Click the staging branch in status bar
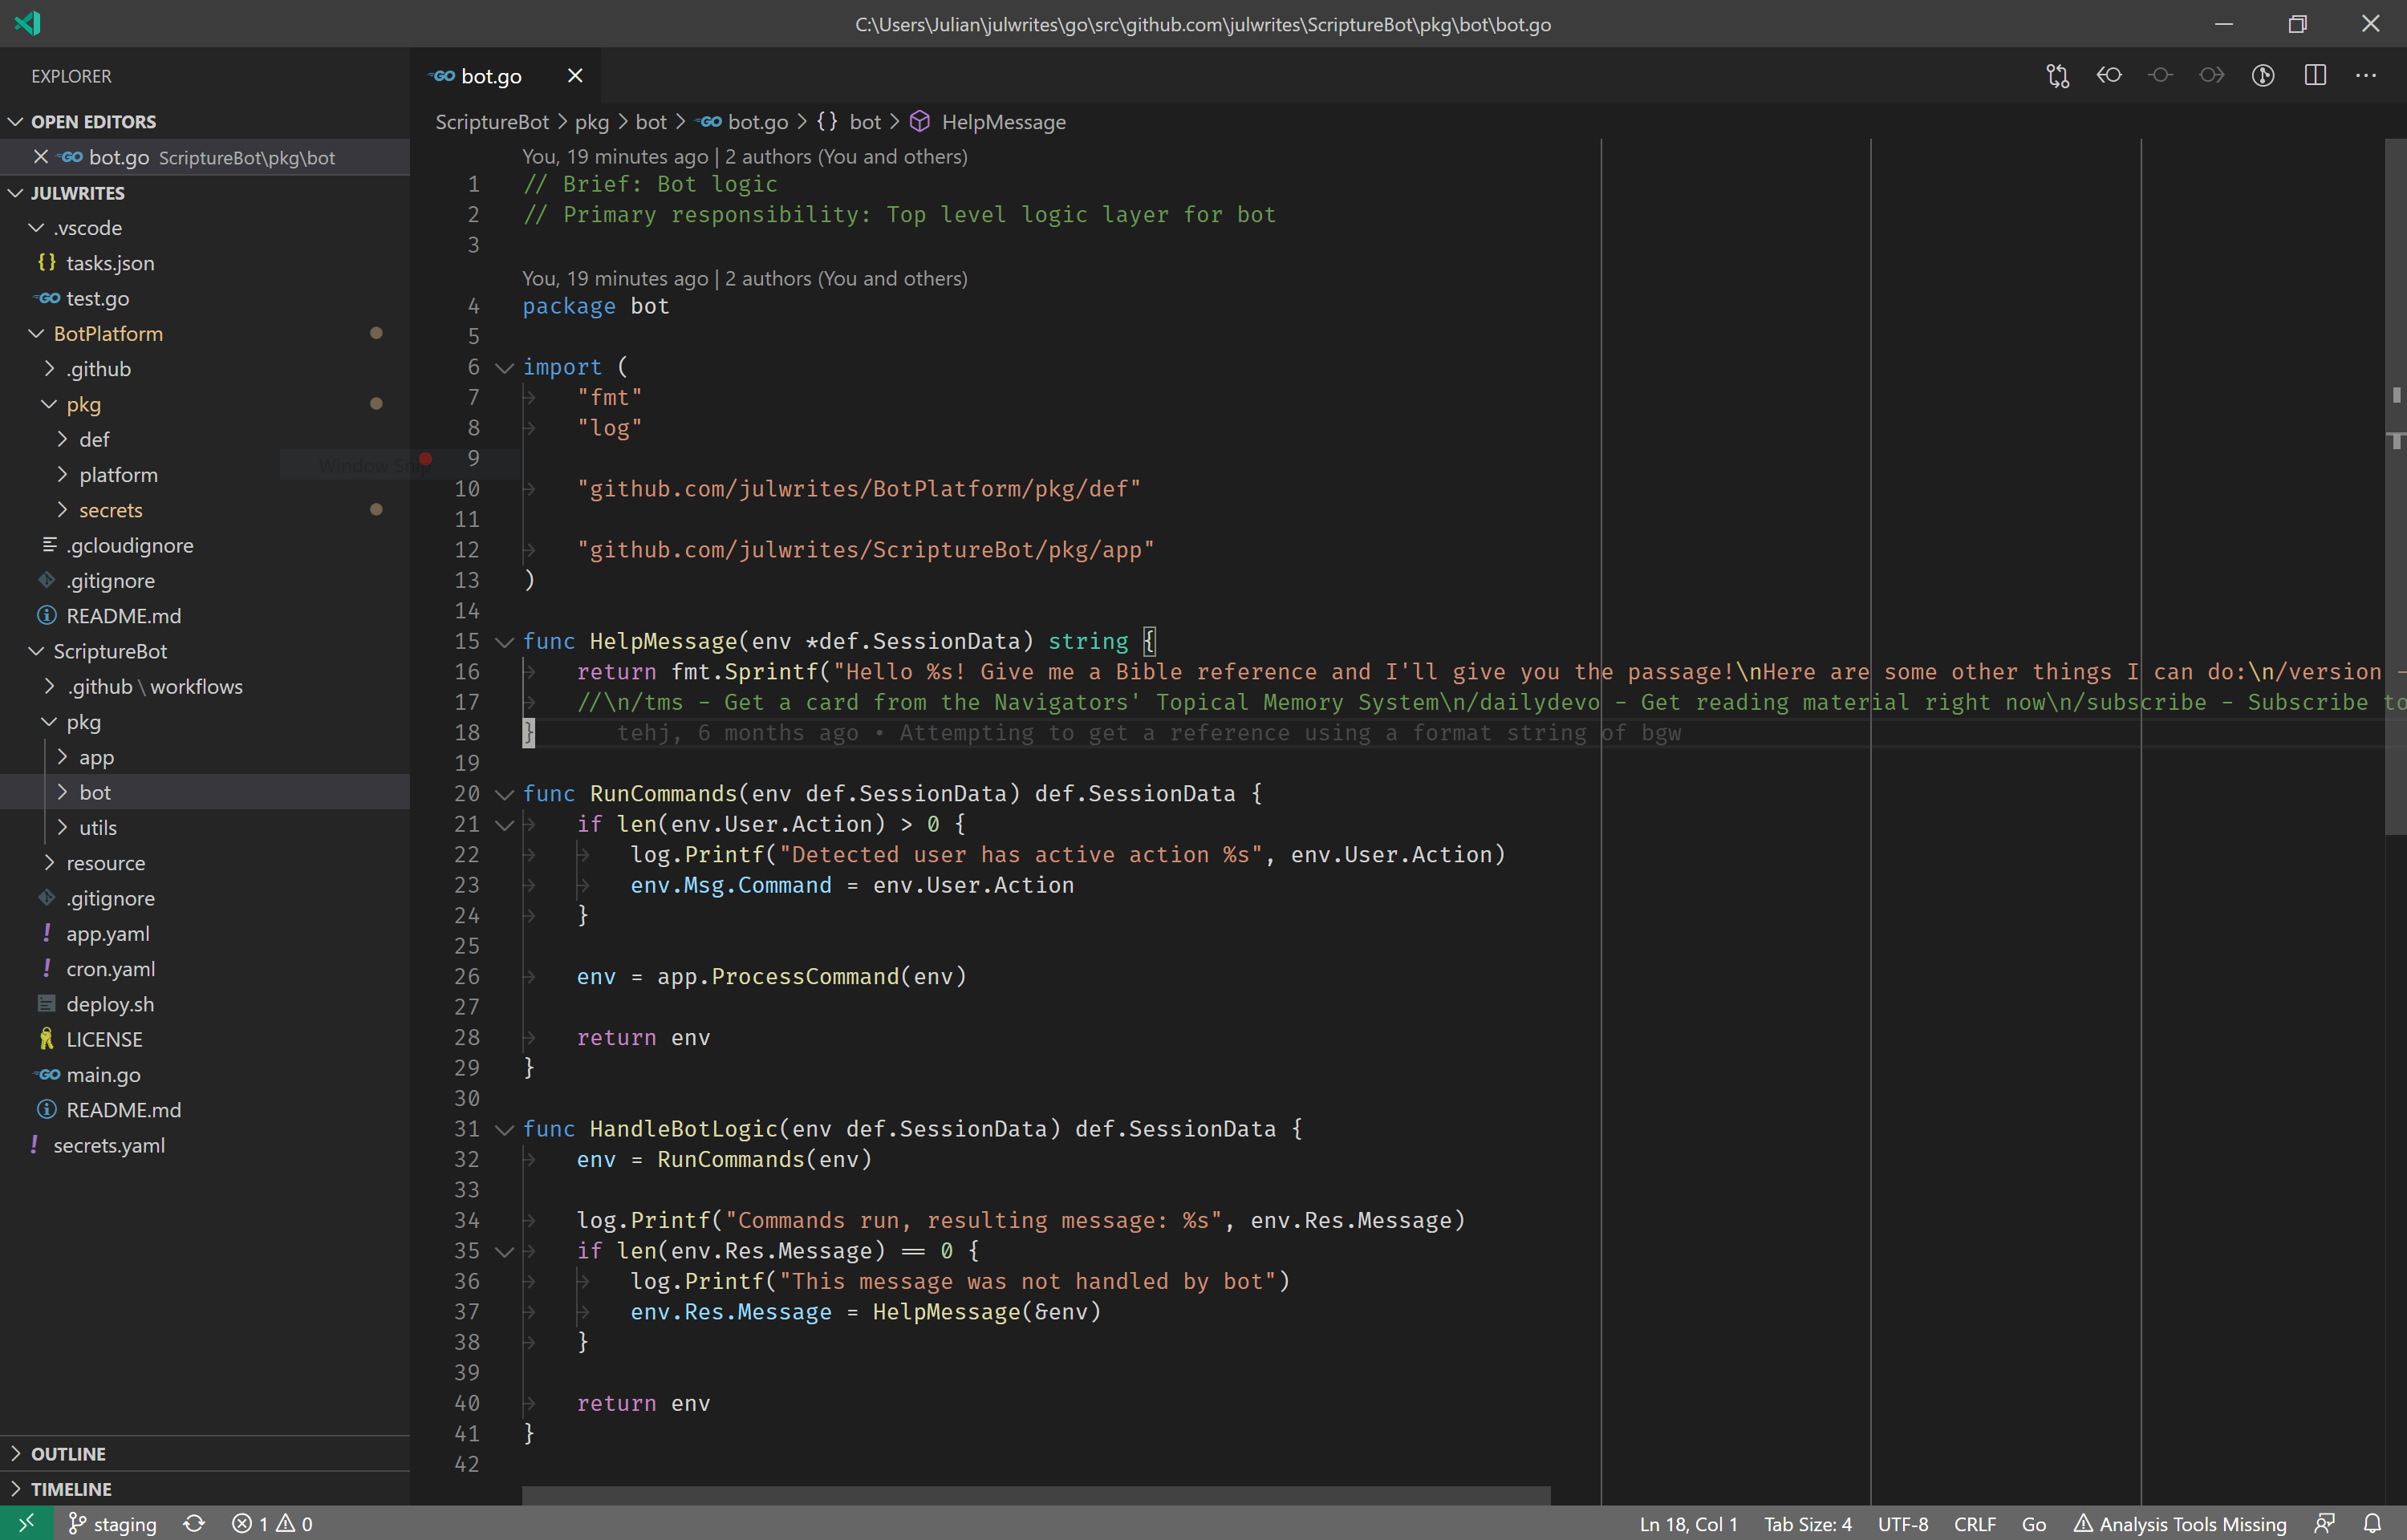Screen dimensions: 2407x1540 (113, 1524)
